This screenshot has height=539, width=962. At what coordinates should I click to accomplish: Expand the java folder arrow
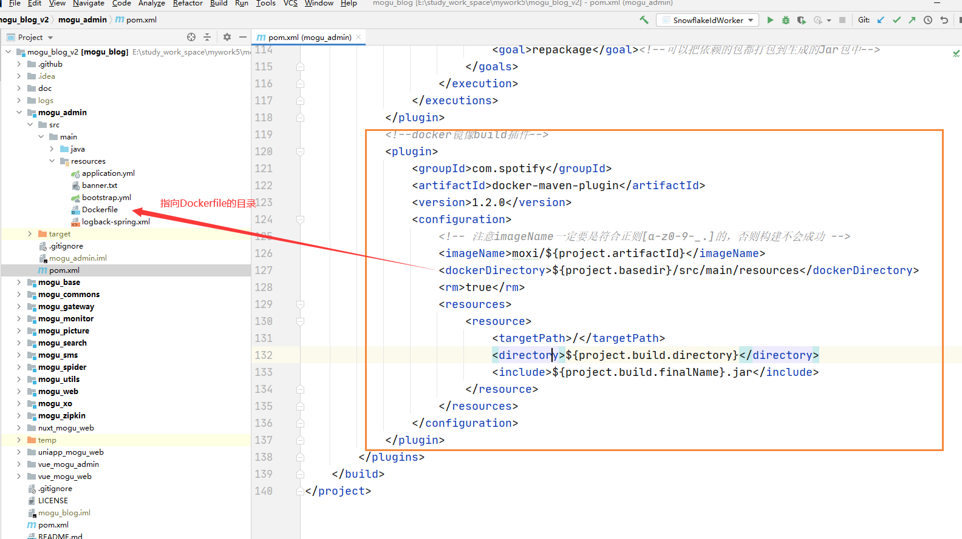(x=52, y=149)
